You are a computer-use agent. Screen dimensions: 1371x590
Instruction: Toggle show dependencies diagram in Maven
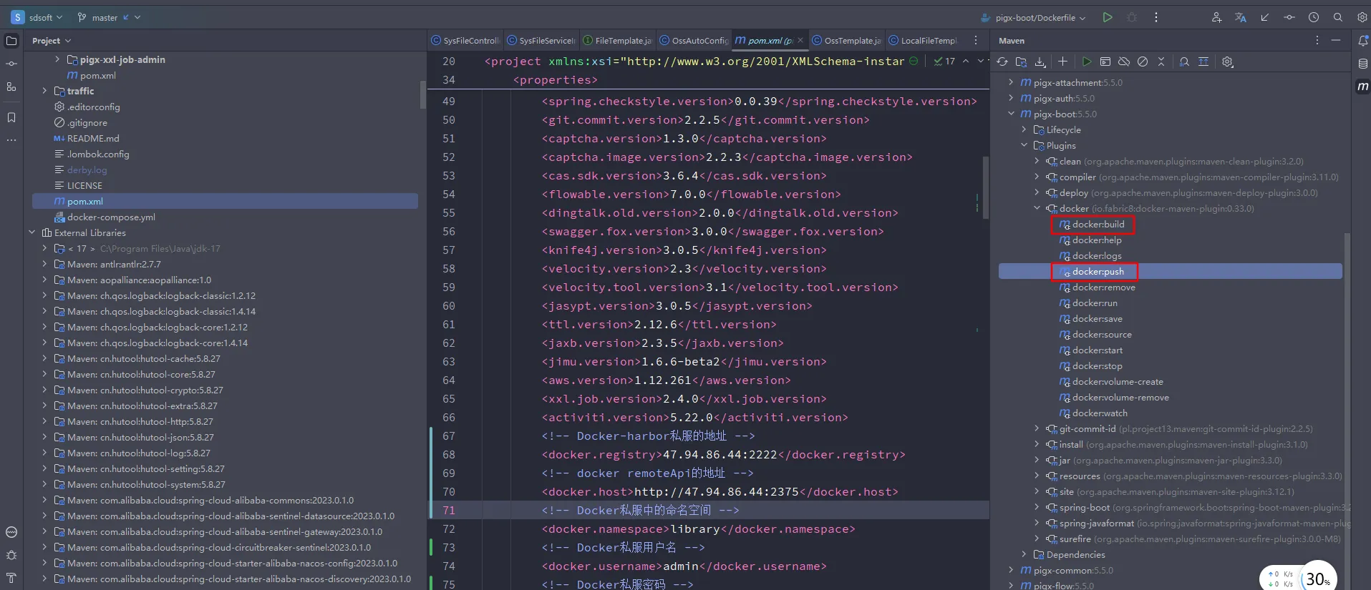[x=1203, y=62]
